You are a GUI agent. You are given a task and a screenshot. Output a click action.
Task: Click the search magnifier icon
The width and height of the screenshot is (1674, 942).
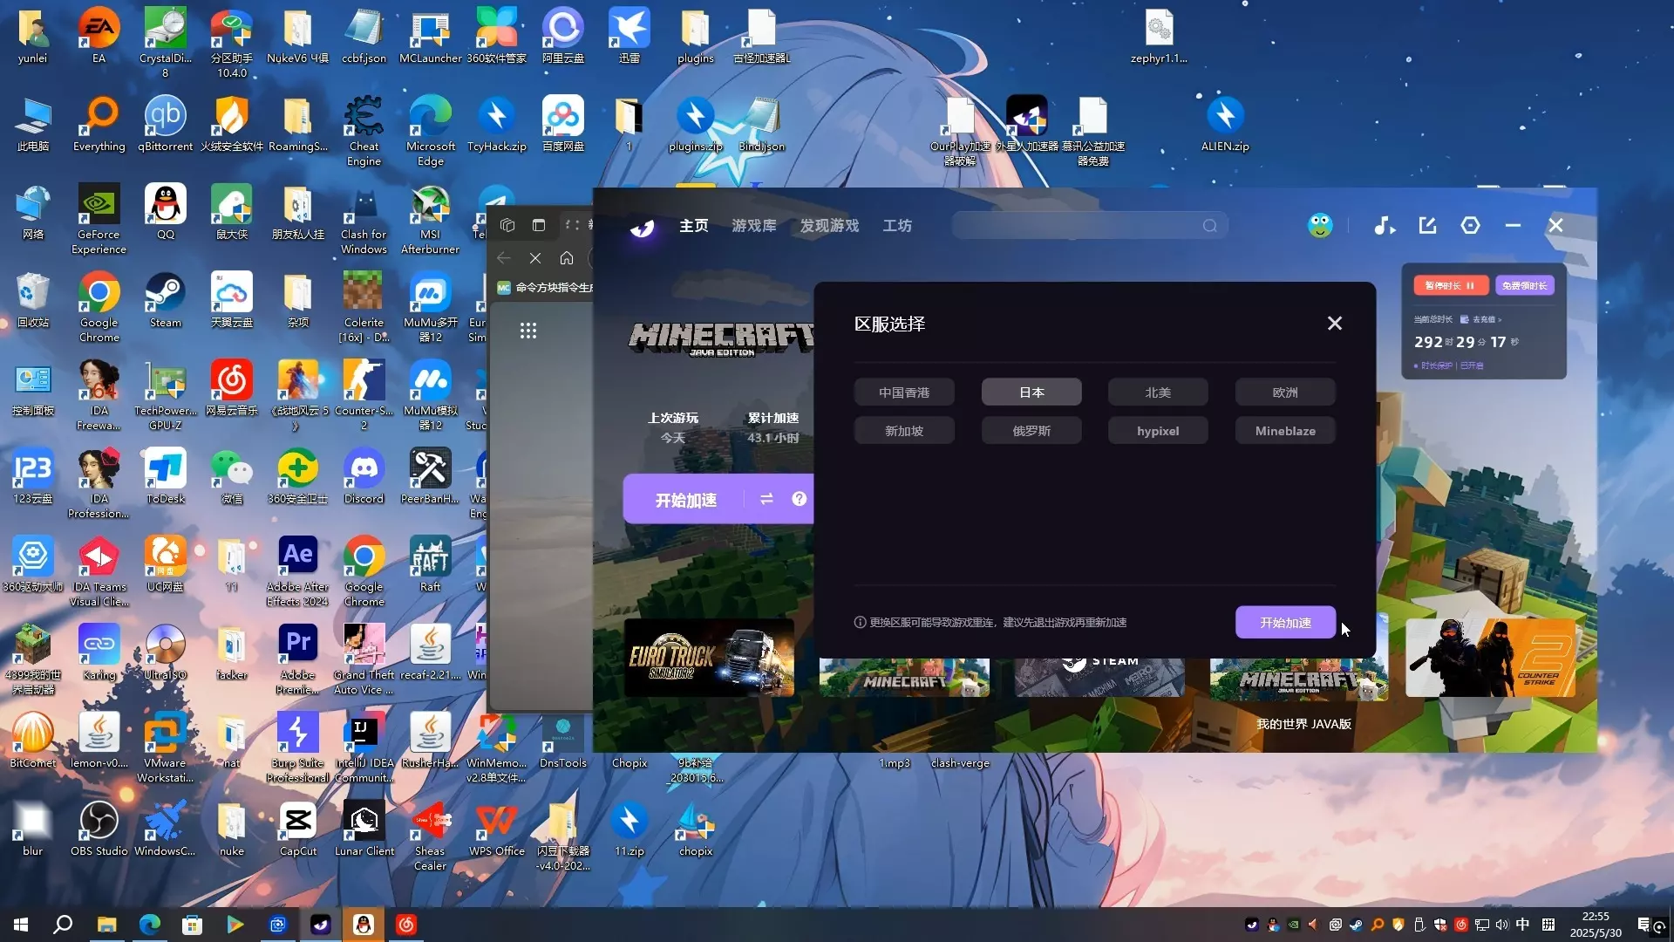1209,226
